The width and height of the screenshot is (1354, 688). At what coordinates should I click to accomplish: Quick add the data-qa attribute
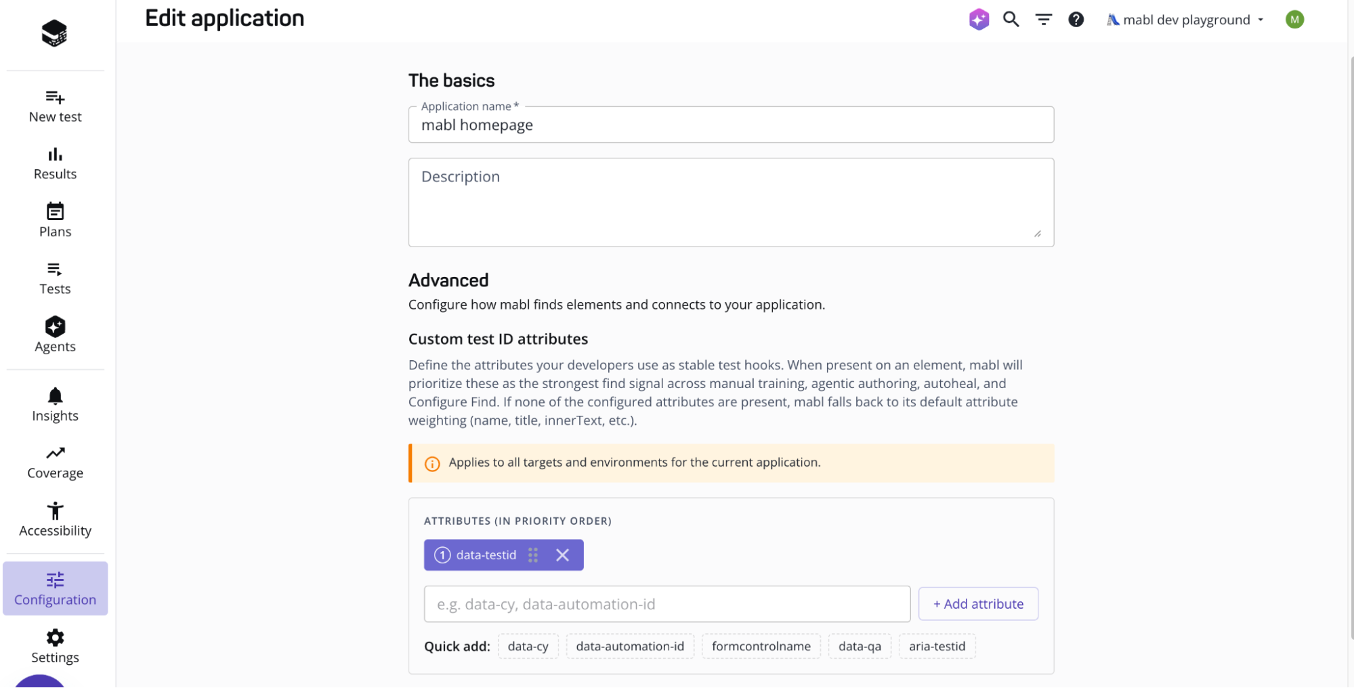[860, 646]
